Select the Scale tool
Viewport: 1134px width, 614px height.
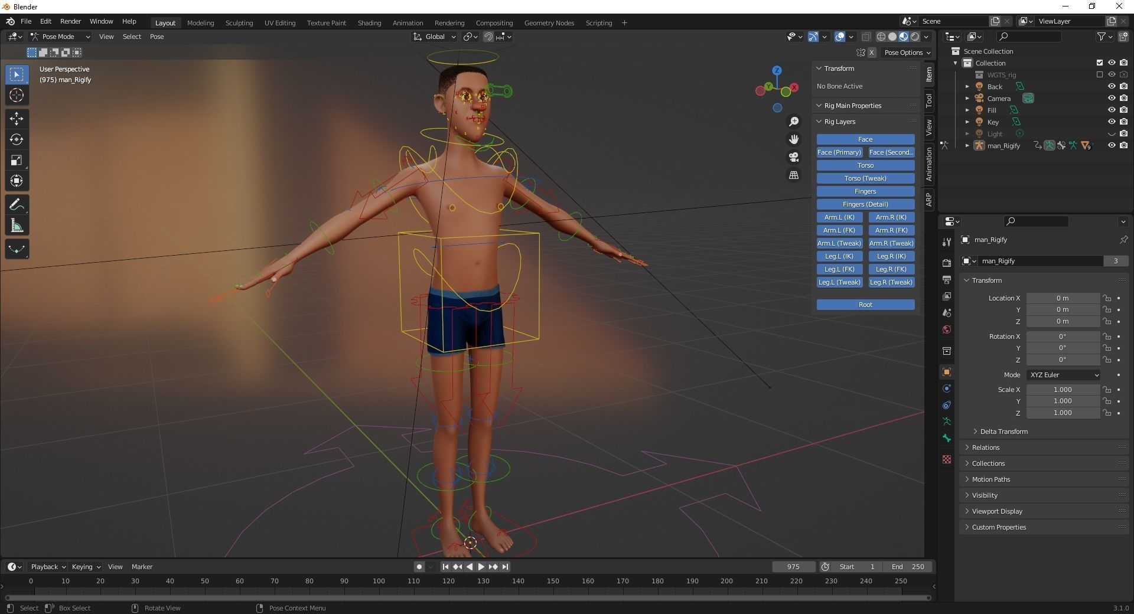[17, 160]
